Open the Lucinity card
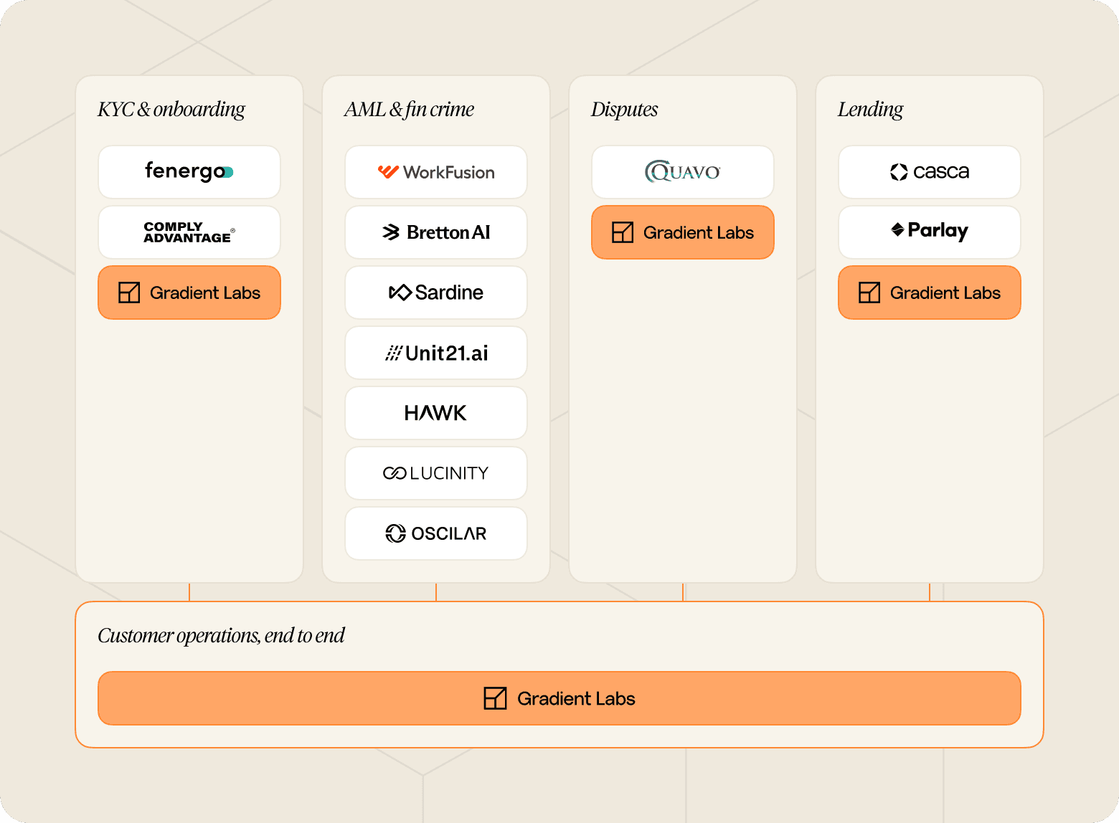Viewport: 1119px width, 823px height. click(x=436, y=473)
